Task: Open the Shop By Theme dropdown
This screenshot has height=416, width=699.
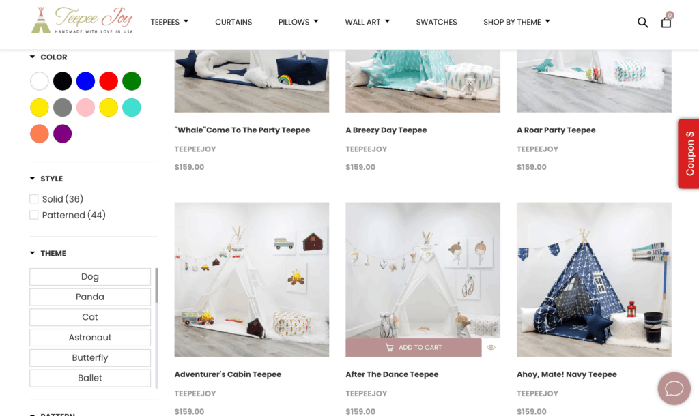Action: click(x=517, y=22)
